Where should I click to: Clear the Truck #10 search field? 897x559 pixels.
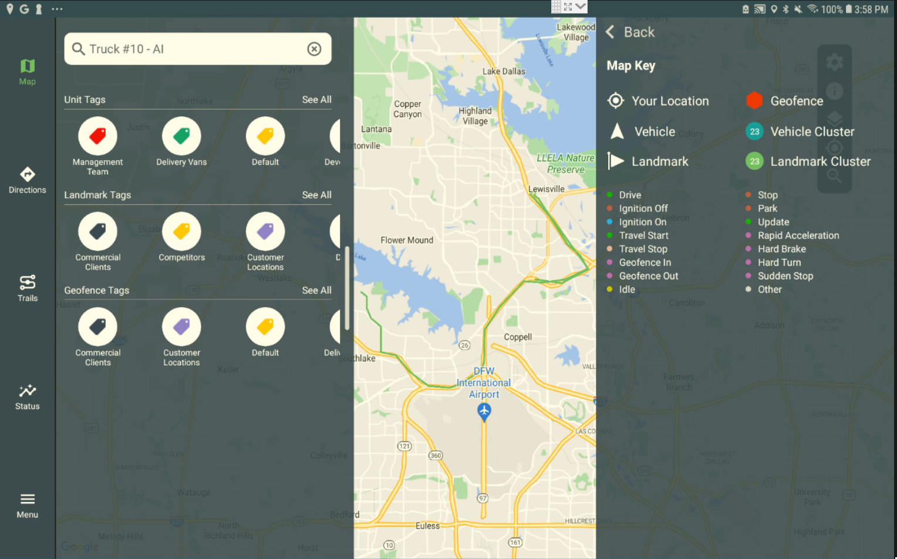point(314,49)
